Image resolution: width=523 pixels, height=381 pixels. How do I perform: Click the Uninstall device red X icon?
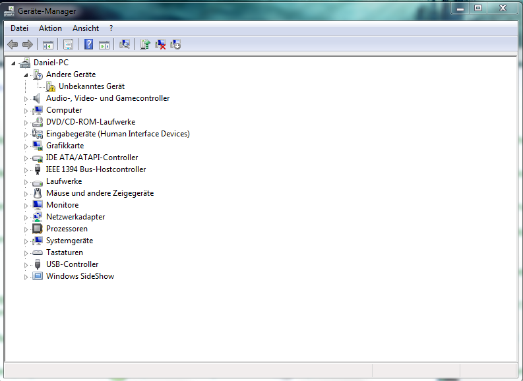click(160, 44)
